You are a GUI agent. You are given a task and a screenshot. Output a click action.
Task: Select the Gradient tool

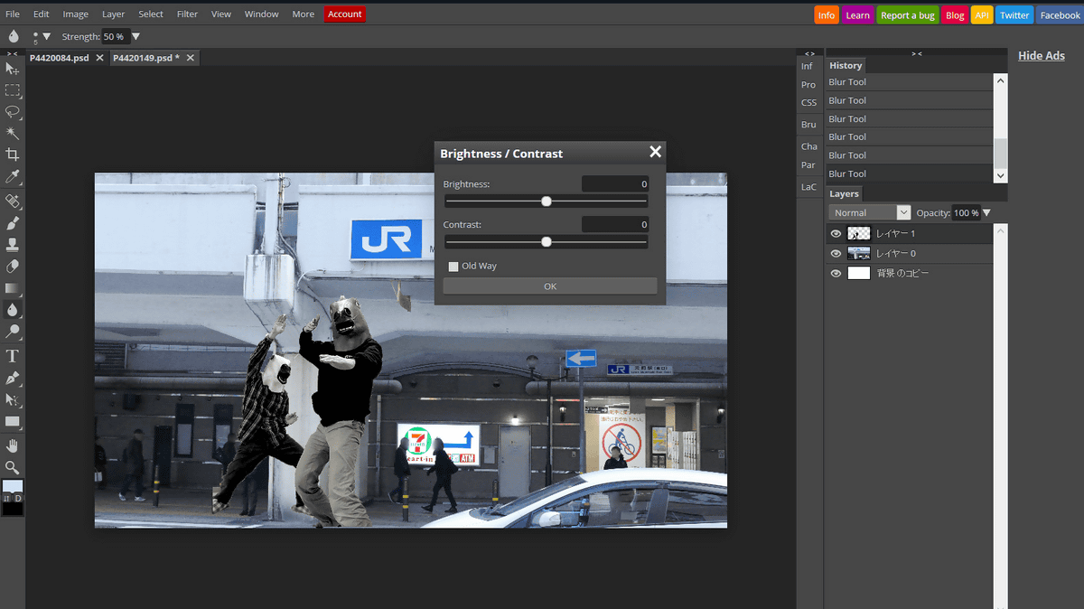tap(13, 288)
